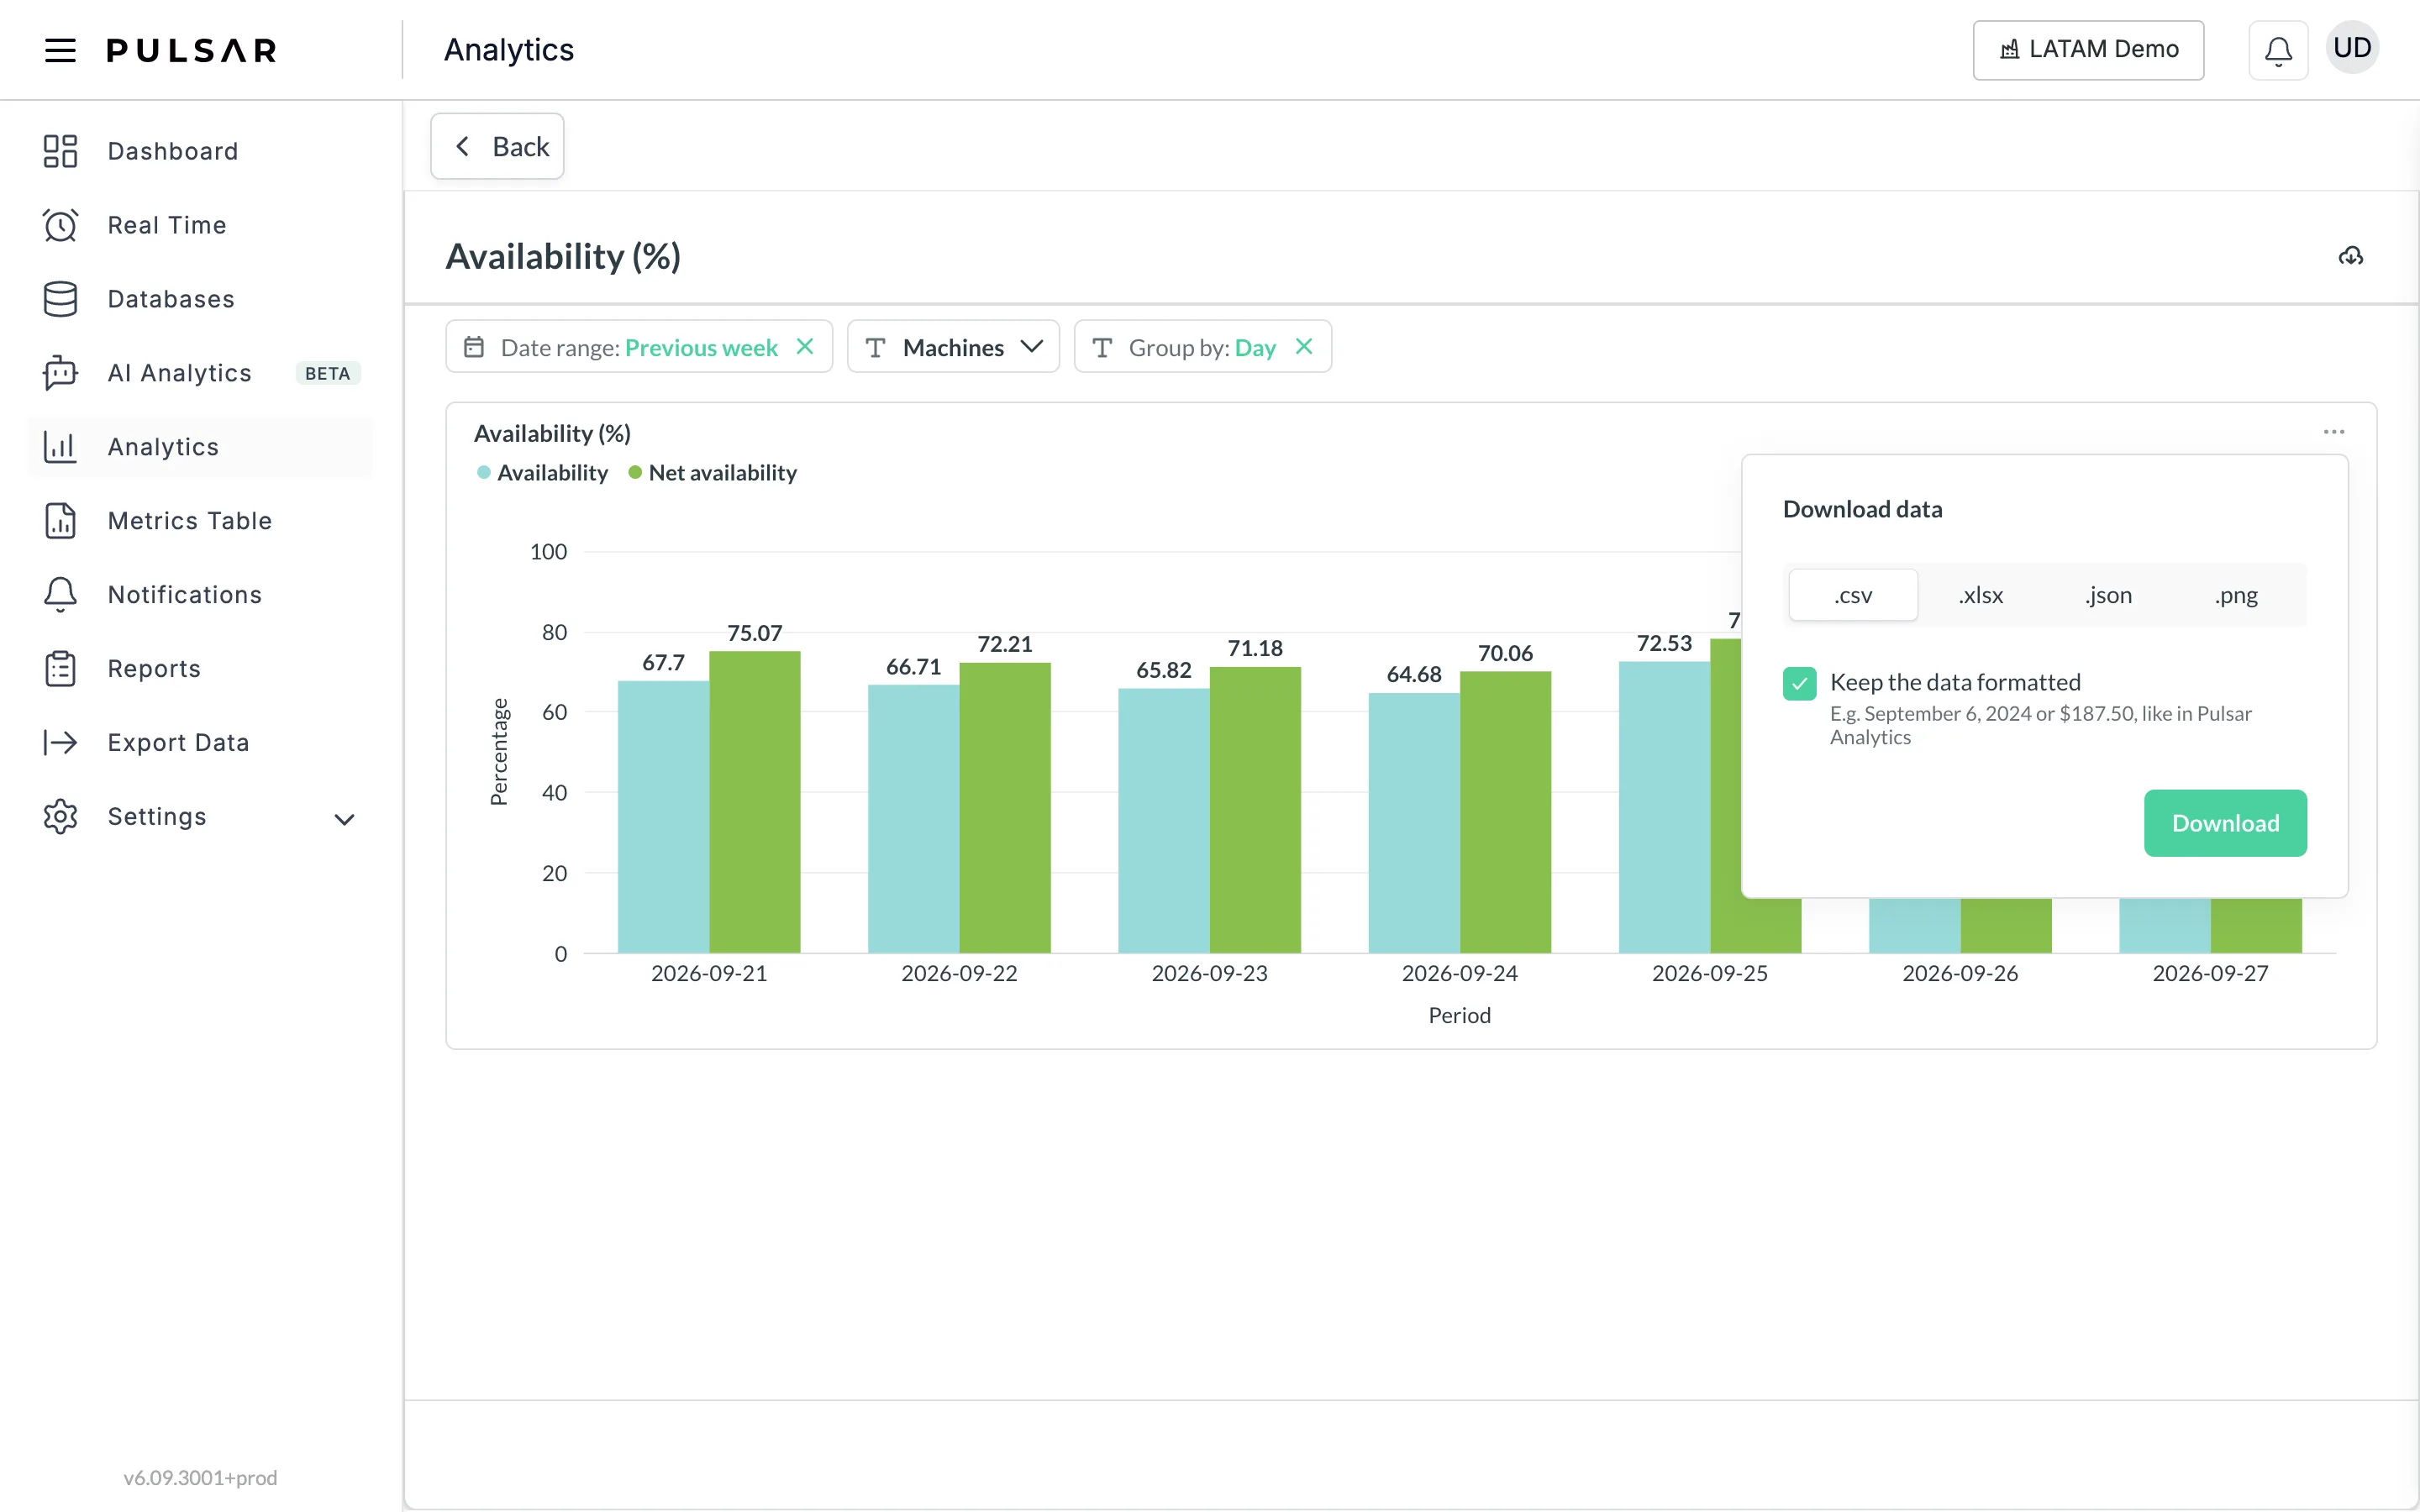Screen dimensions: 2420x1512
Task: Click the 2026-09-21 Availability bar
Action: 663,817
